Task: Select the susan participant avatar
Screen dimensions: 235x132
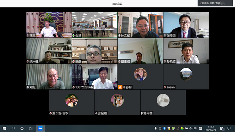Action: (x=186, y=74)
